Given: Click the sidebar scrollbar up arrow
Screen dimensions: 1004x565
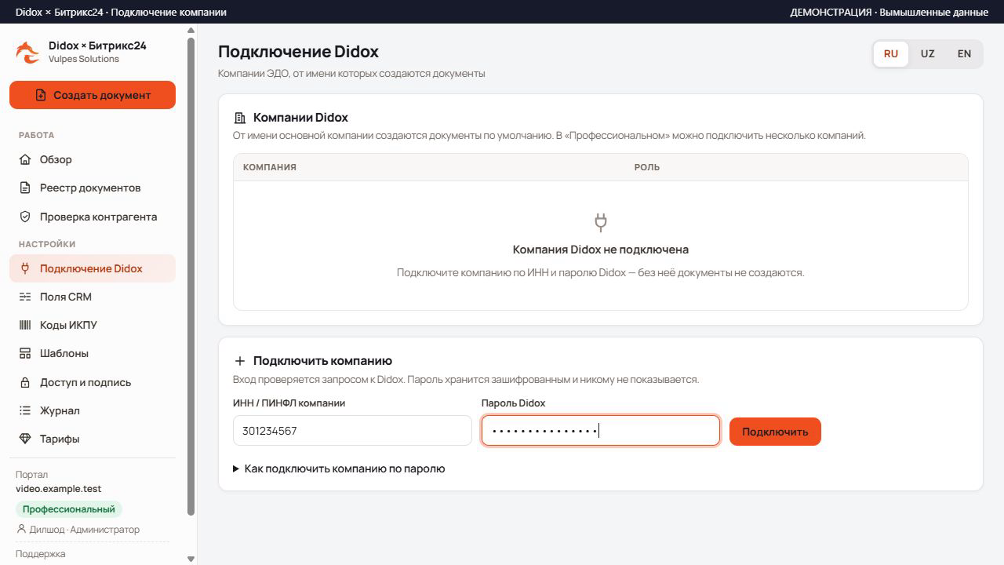Looking at the screenshot, I should [x=191, y=31].
